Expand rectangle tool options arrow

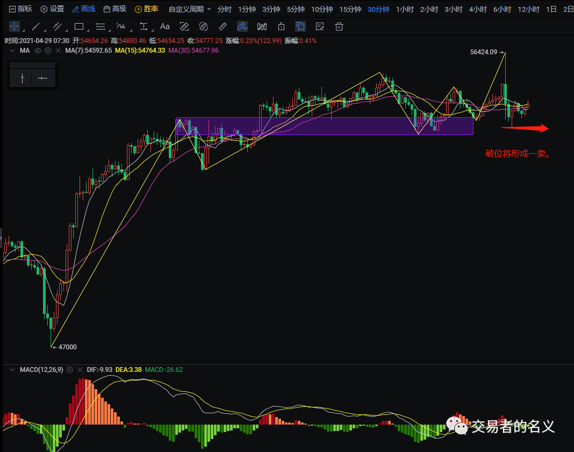tap(88, 30)
